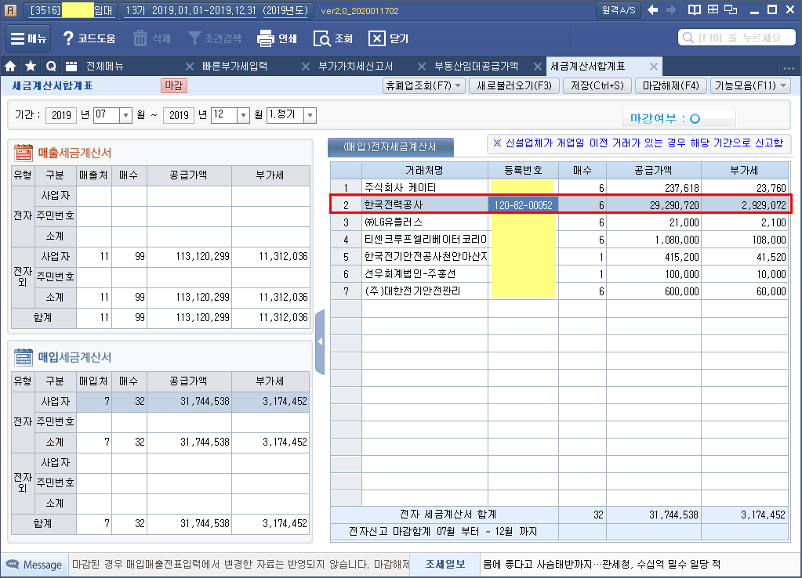Click the 닫기 close toolbar button

[x=389, y=38]
